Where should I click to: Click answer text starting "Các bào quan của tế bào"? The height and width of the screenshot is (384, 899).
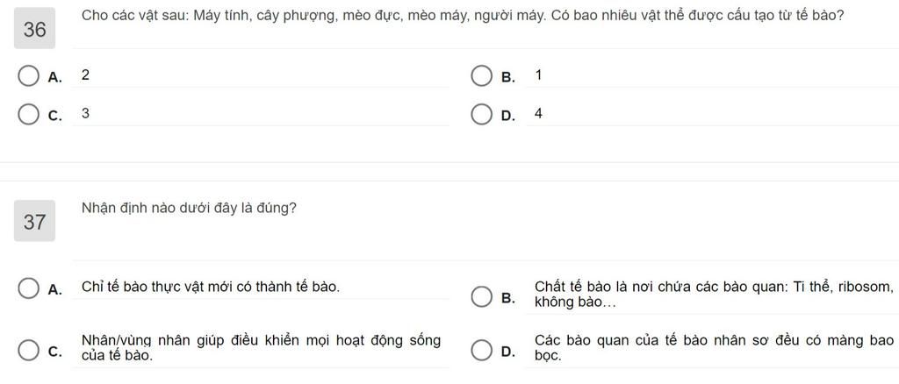pos(713,347)
